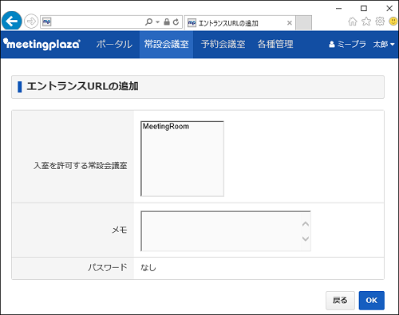Select MeetingRoom in the room list

coord(166,126)
